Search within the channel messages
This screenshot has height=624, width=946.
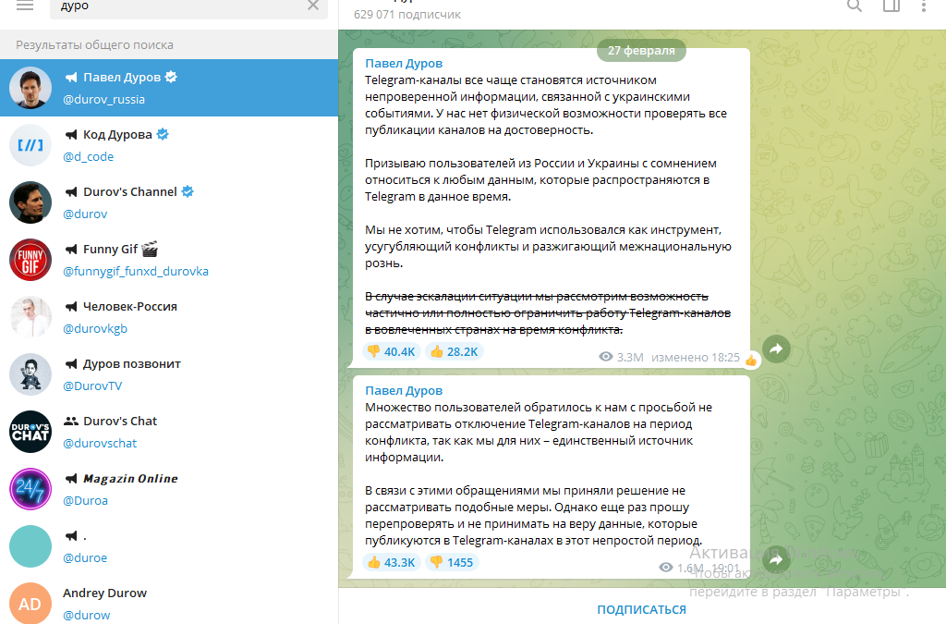point(855,6)
